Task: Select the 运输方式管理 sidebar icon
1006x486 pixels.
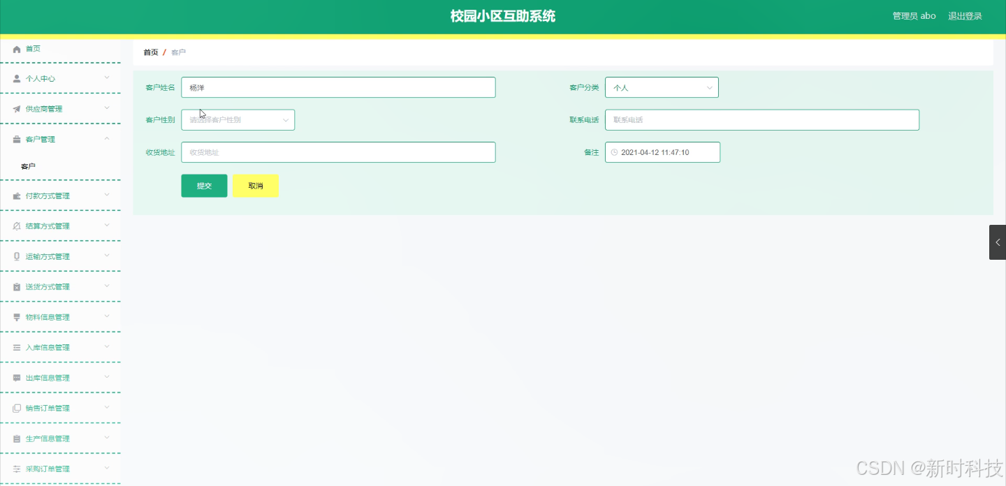Action: tap(16, 256)
